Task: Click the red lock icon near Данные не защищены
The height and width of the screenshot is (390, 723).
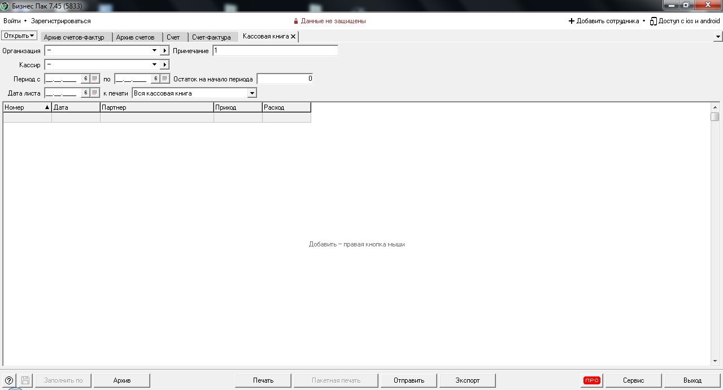Action: click(295, 21)
